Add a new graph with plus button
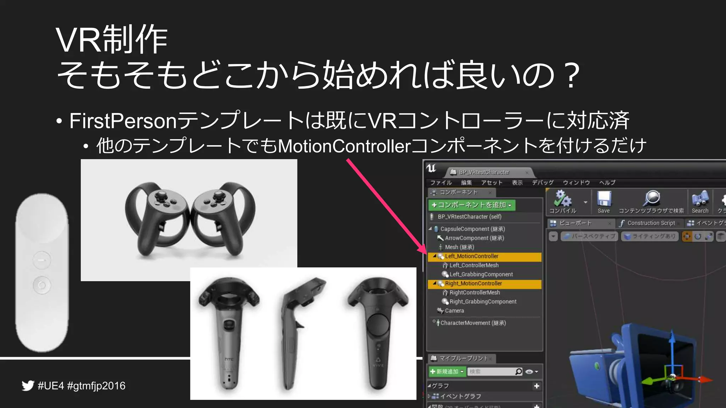The image size is (726, 408). pyautogui.click(x=537, y=386)
